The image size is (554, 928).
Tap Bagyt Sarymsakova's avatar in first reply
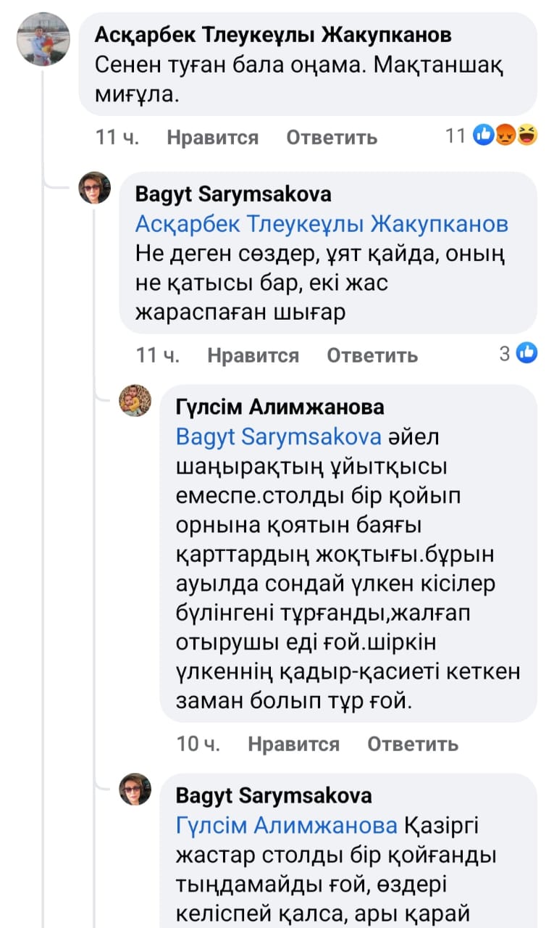[95, 188]
